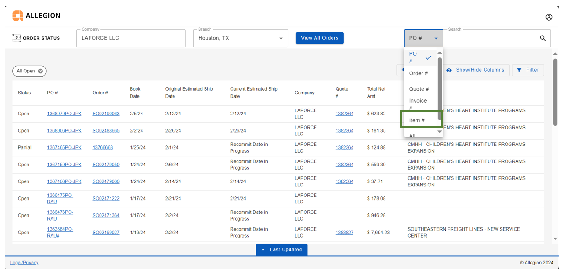This screenshot has width=564, height=274.
Task: Click the $ 623.82 amount cell
Action: 376,114
